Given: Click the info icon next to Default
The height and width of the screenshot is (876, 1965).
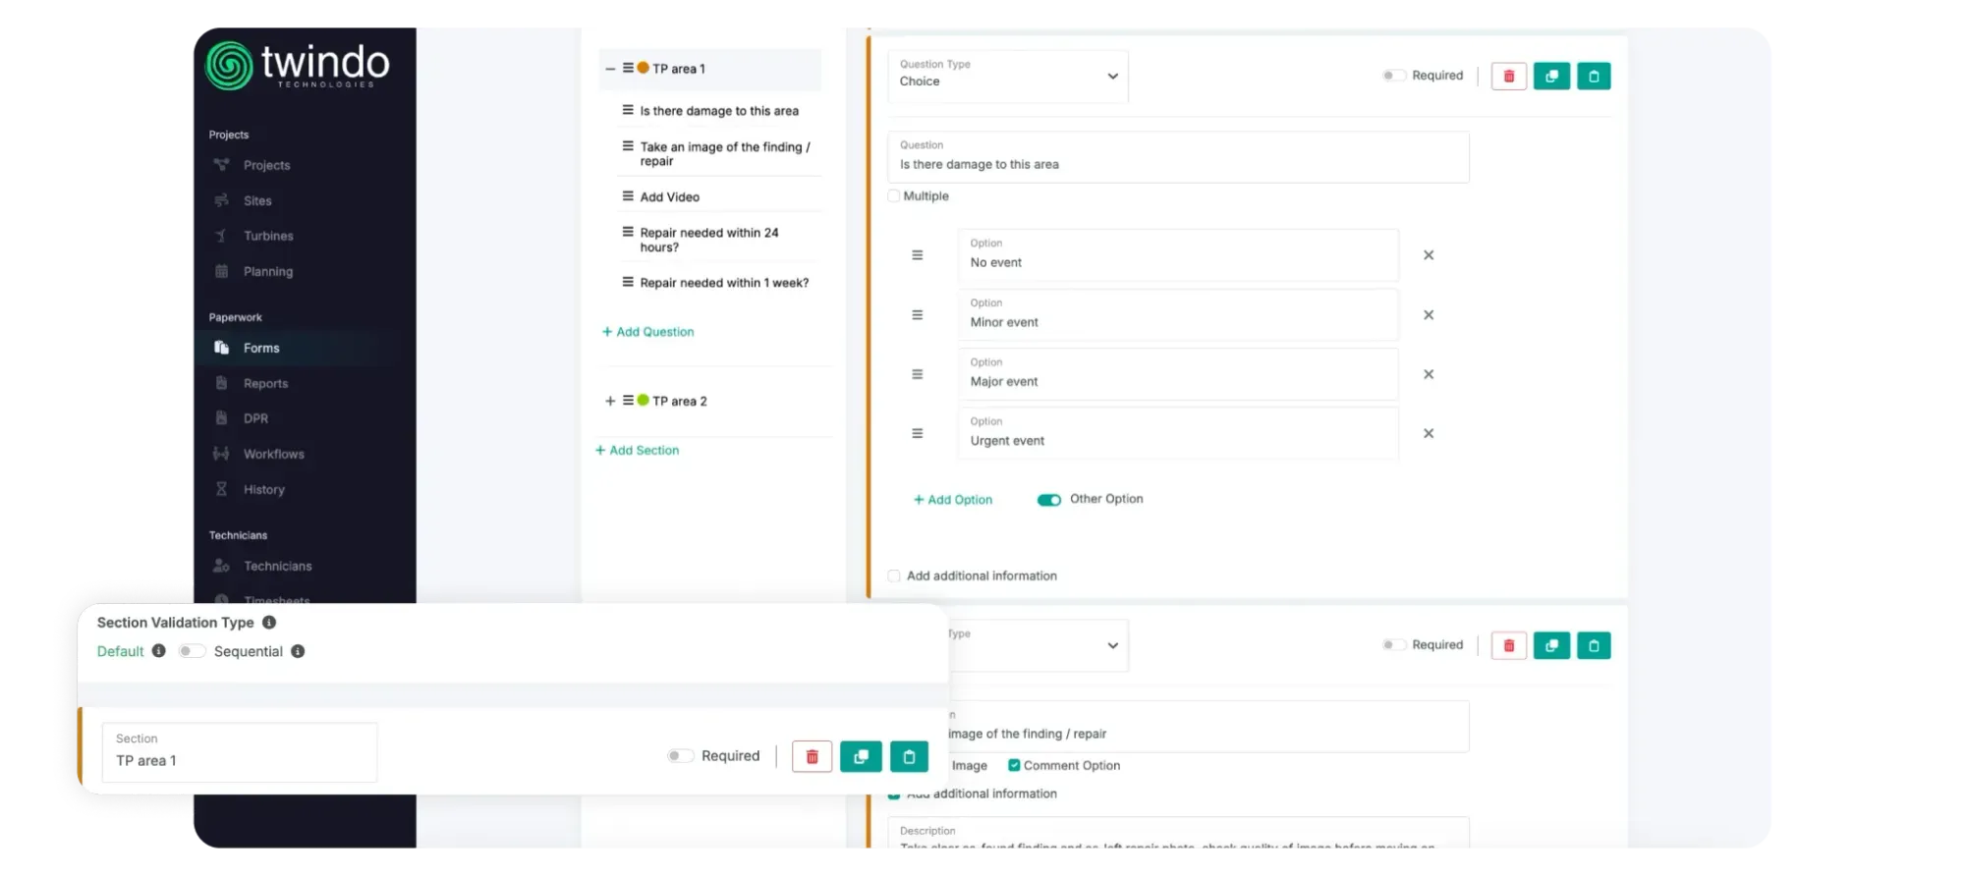Looking at the screenshot, I should tap(159, 651).
